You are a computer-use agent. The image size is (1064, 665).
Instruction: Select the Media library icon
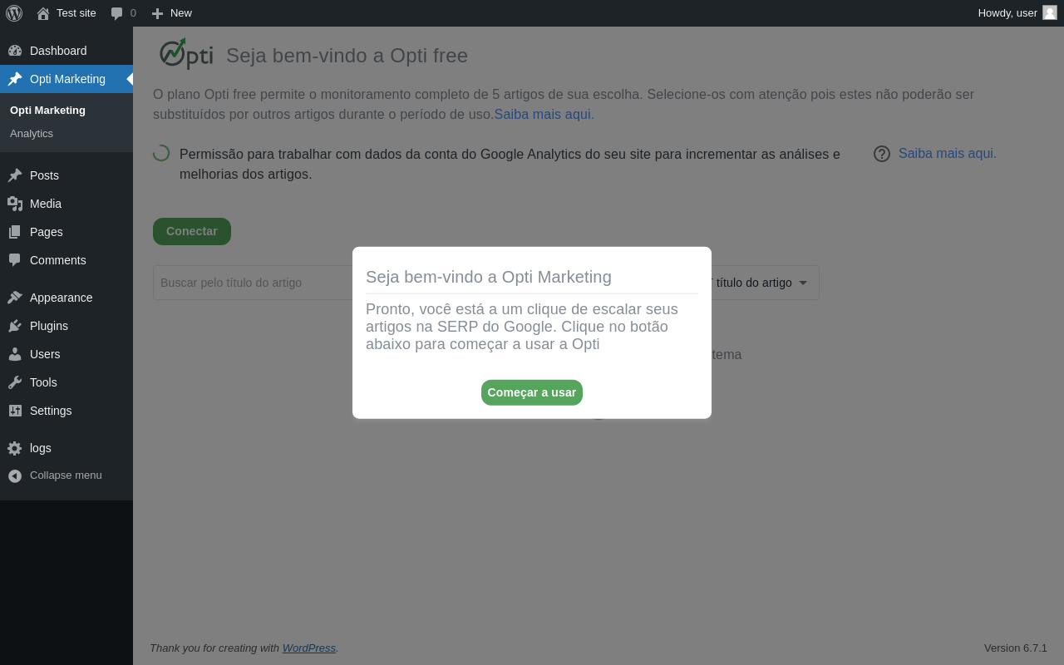[x=15, y=204]
